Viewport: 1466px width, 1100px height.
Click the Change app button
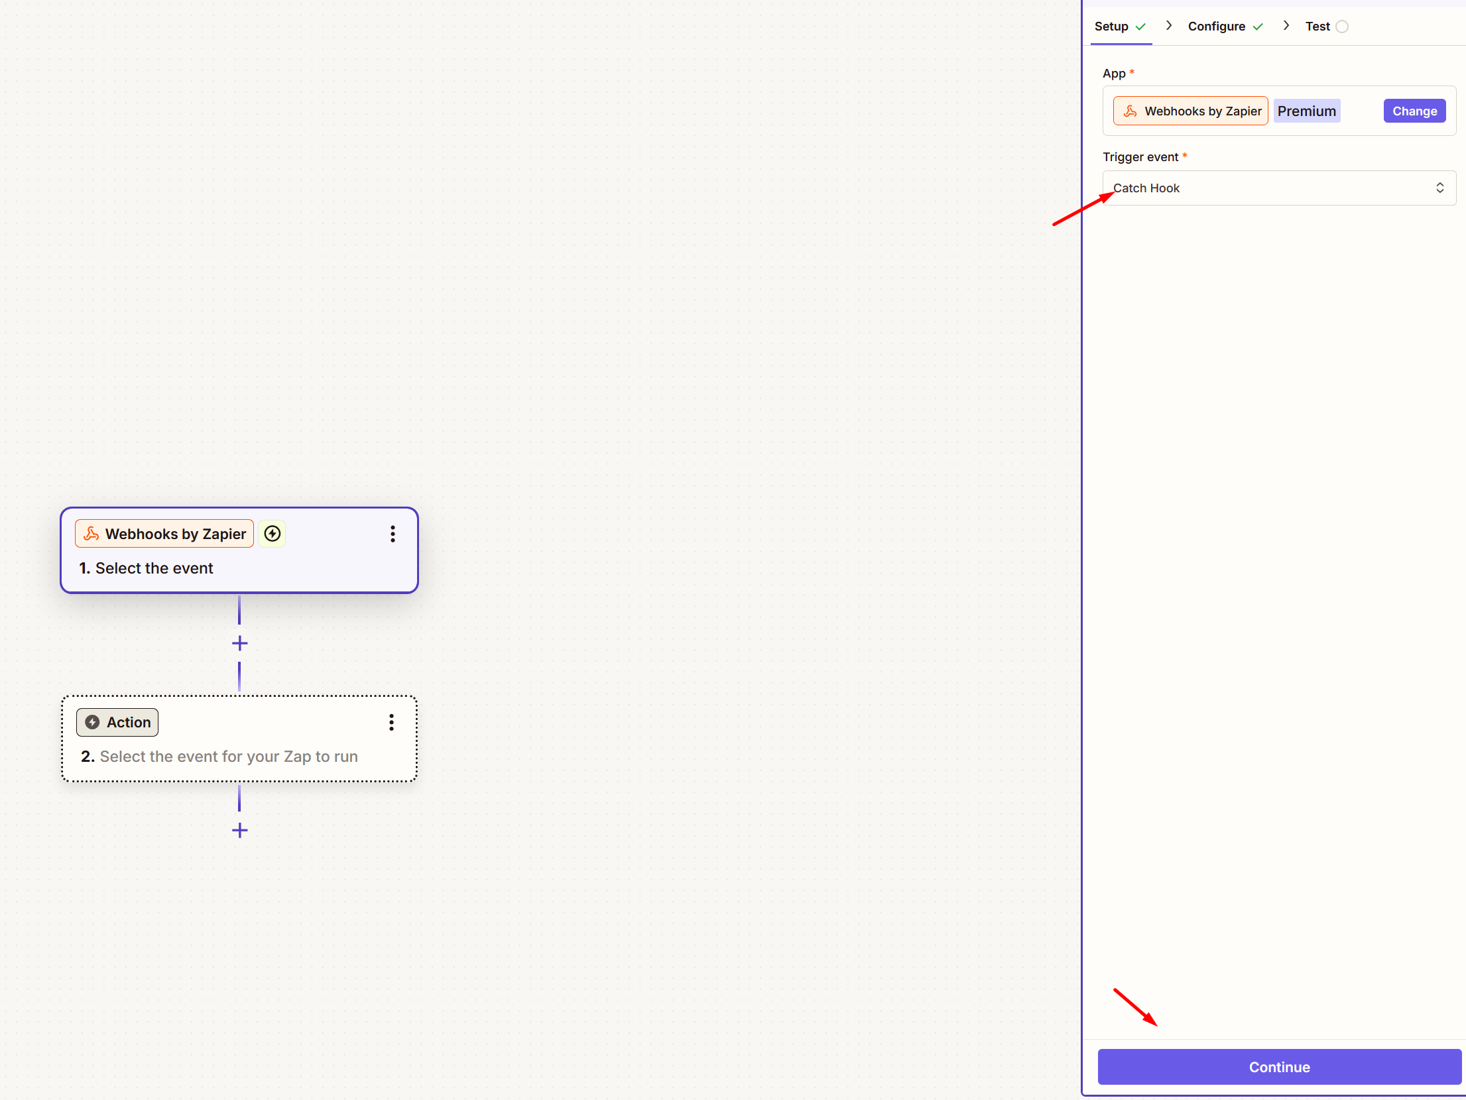pyautogui.click(x=1414, y=111)
